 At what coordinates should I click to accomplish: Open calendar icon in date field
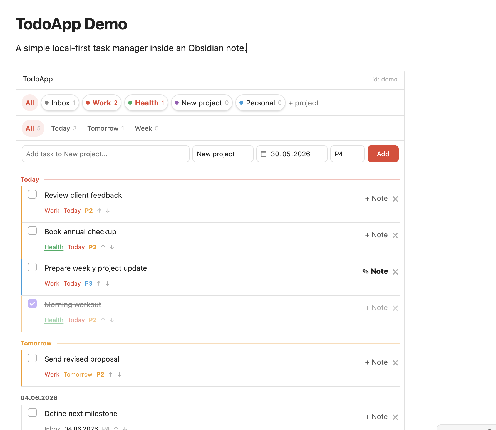(x=264, y=154)
